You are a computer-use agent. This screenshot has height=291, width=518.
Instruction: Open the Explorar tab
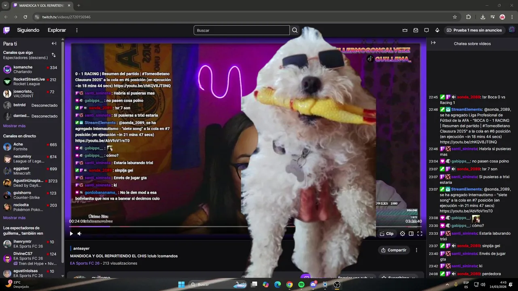click(x=57, y=30)
